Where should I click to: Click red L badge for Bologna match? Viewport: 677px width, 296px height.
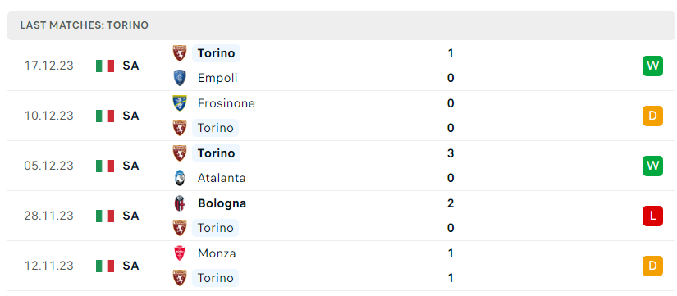coord(652,216)
